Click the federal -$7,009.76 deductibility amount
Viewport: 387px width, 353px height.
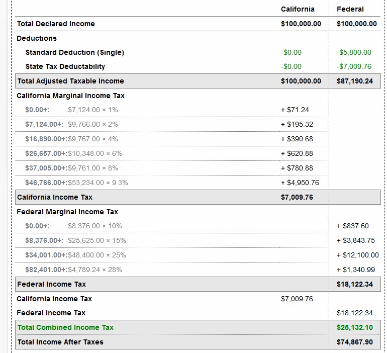[x=354, y=66]
